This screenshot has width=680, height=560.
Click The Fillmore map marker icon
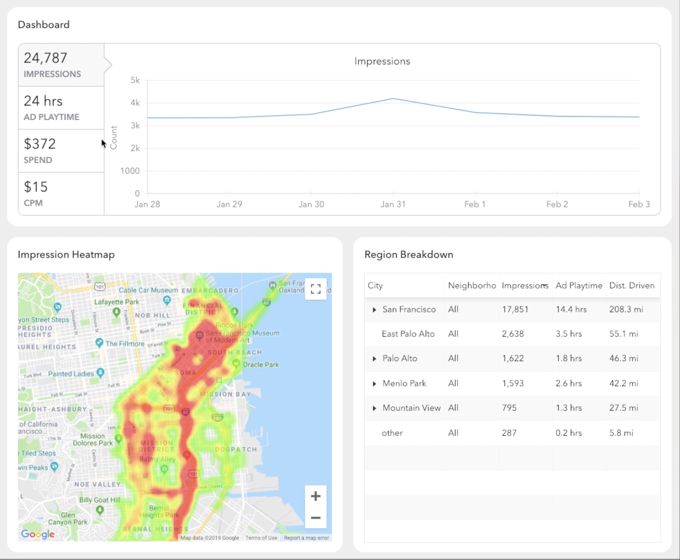[x=99, y=343]
